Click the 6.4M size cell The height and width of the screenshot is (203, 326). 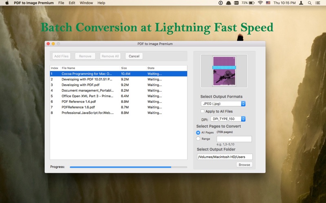coord(125,96)
